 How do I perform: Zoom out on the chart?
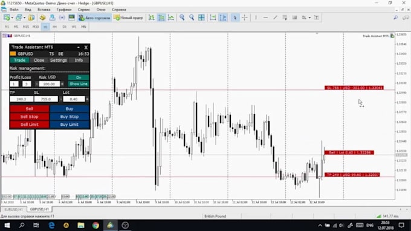192,18
